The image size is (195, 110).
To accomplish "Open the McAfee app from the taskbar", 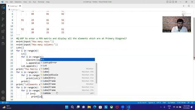I will (x=117, y=107).
